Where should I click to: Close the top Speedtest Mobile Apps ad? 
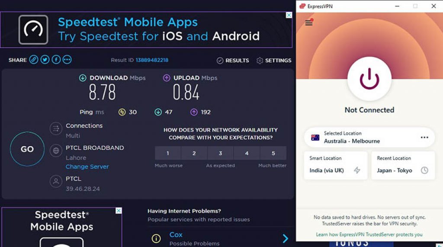(x=289, y=15)
